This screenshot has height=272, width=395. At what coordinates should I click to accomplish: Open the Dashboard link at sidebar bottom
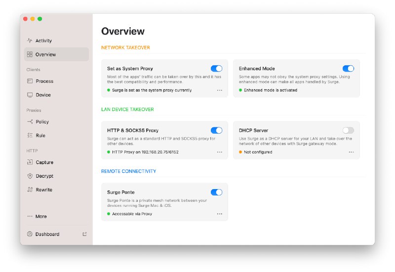click(x=47, y=234)
